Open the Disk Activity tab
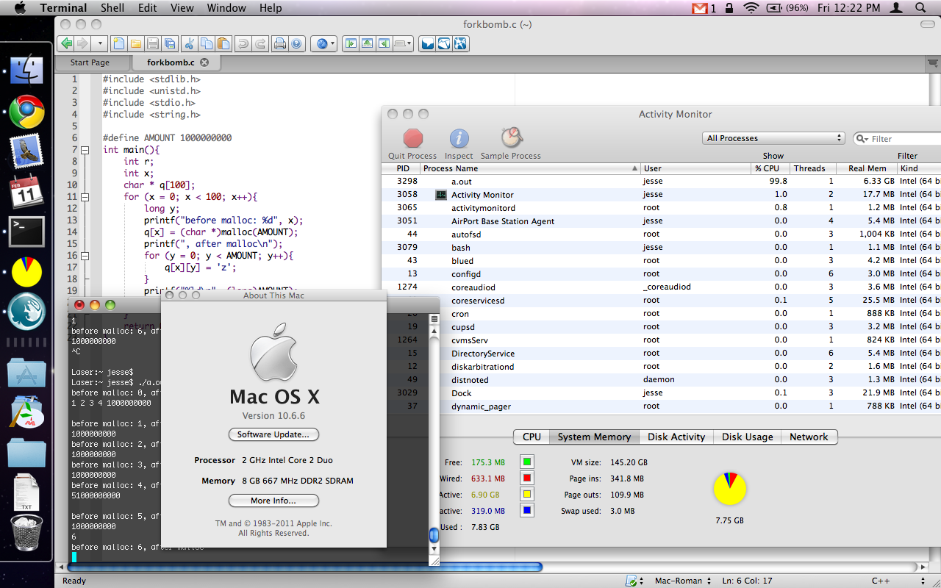This screenshot has height=588, width=941. click(x=676, y=437)
